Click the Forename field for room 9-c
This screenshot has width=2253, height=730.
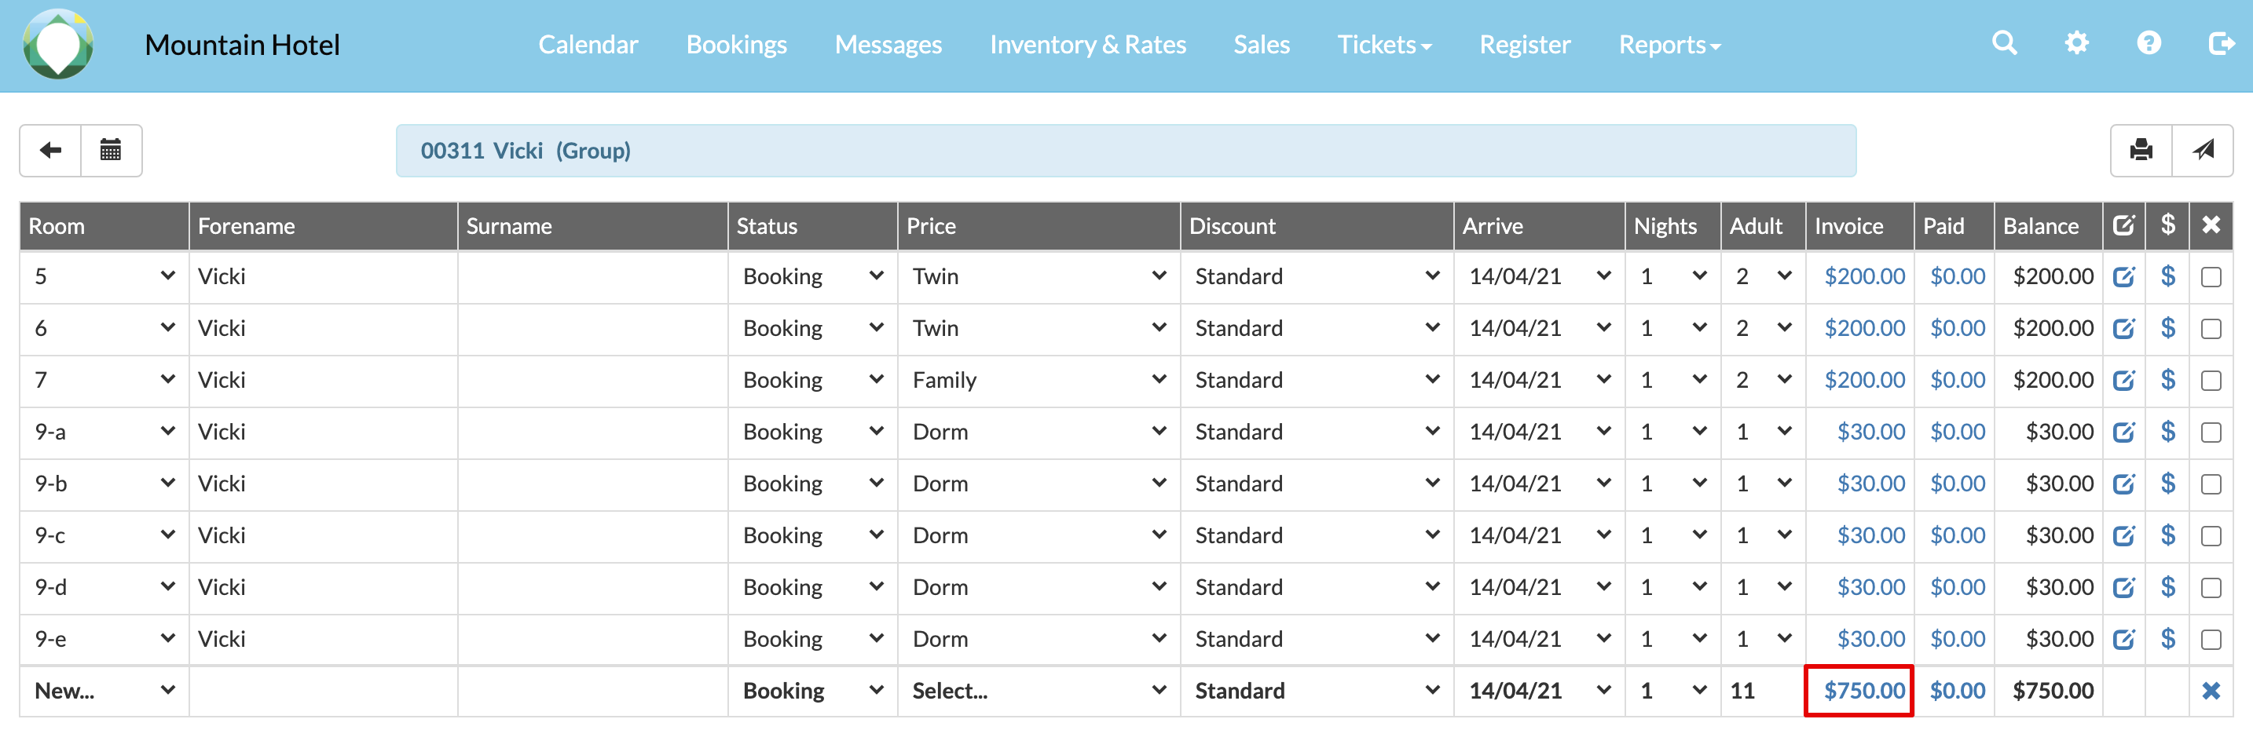click(x=323, y=536)
